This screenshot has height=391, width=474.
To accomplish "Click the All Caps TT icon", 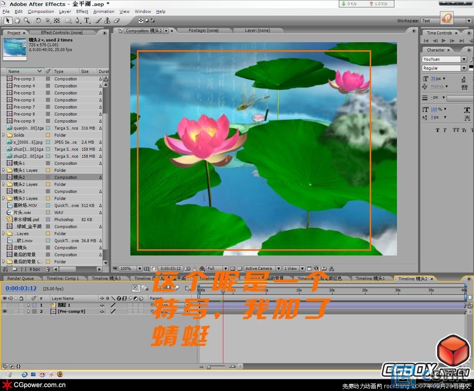I will [x=456, y=130].
